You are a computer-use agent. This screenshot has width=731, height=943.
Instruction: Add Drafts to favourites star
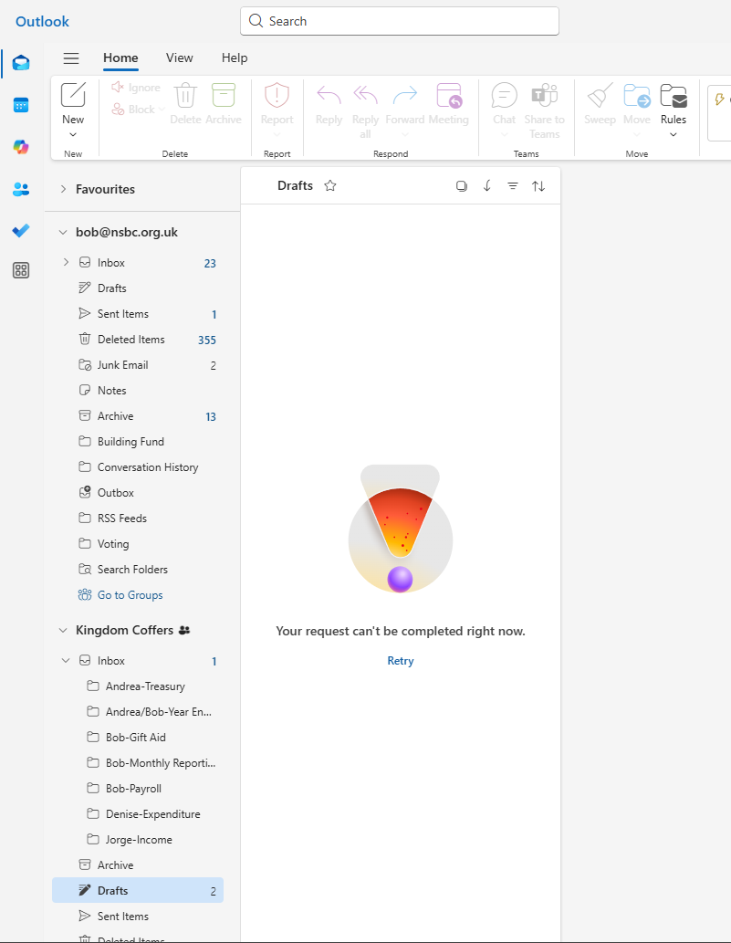tap(330, 186)
